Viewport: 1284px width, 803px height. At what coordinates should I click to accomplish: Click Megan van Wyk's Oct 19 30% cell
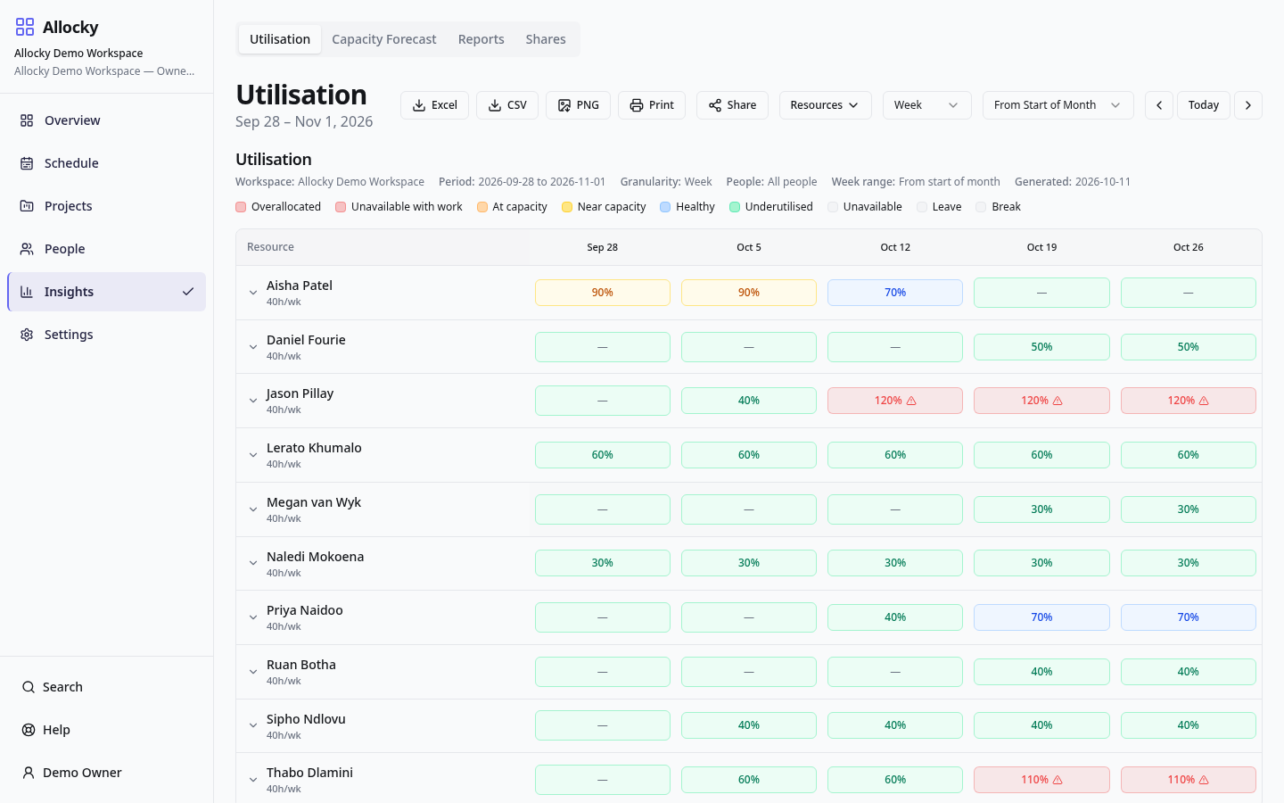(x=1041, y=509)
